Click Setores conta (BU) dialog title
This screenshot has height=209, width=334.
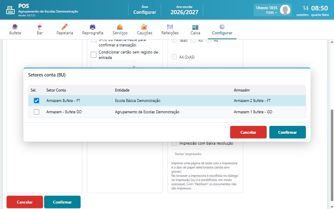pyautogui.click(x=47, y=75)
